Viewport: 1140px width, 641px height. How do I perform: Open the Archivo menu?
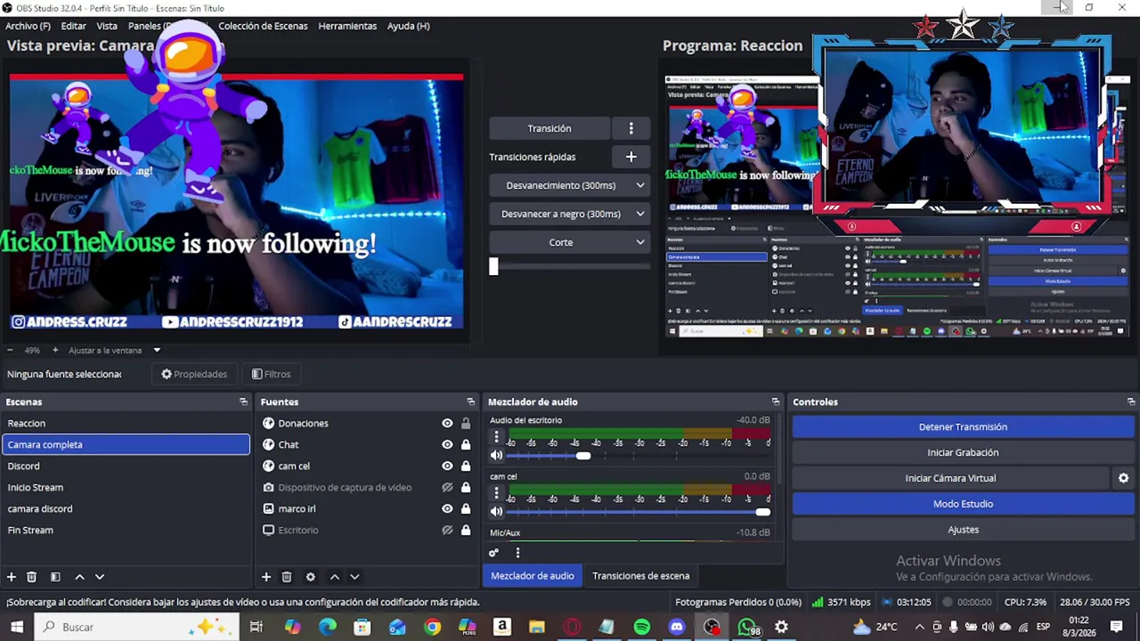tap(28, 26)
